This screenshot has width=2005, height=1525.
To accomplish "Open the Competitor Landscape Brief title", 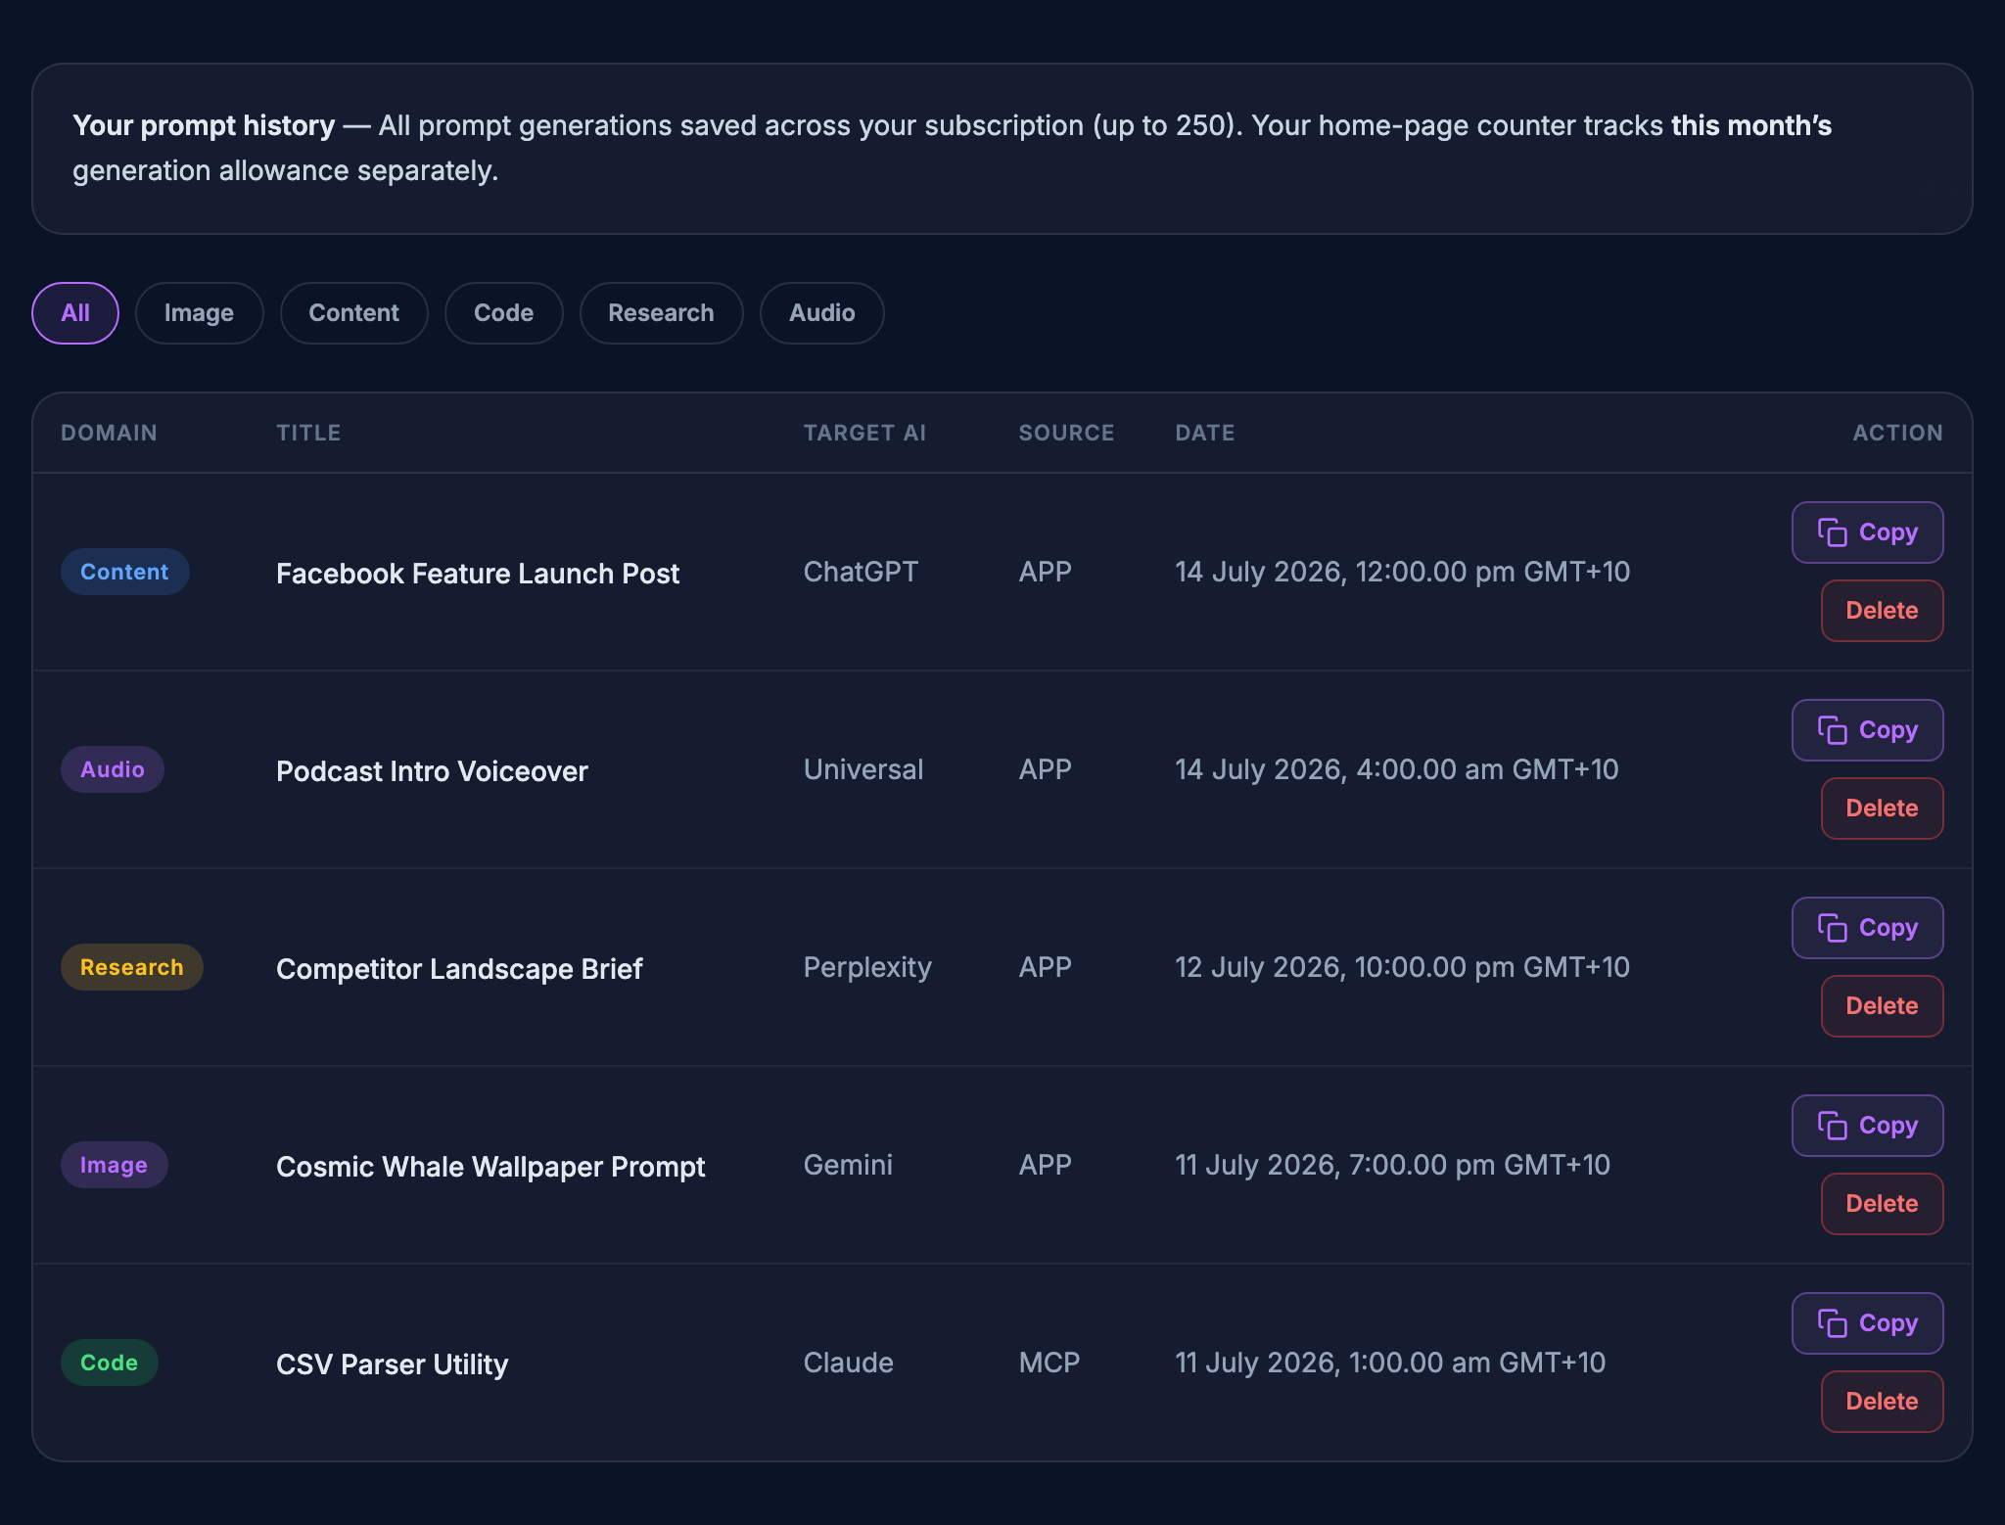I will coord(459,969).
